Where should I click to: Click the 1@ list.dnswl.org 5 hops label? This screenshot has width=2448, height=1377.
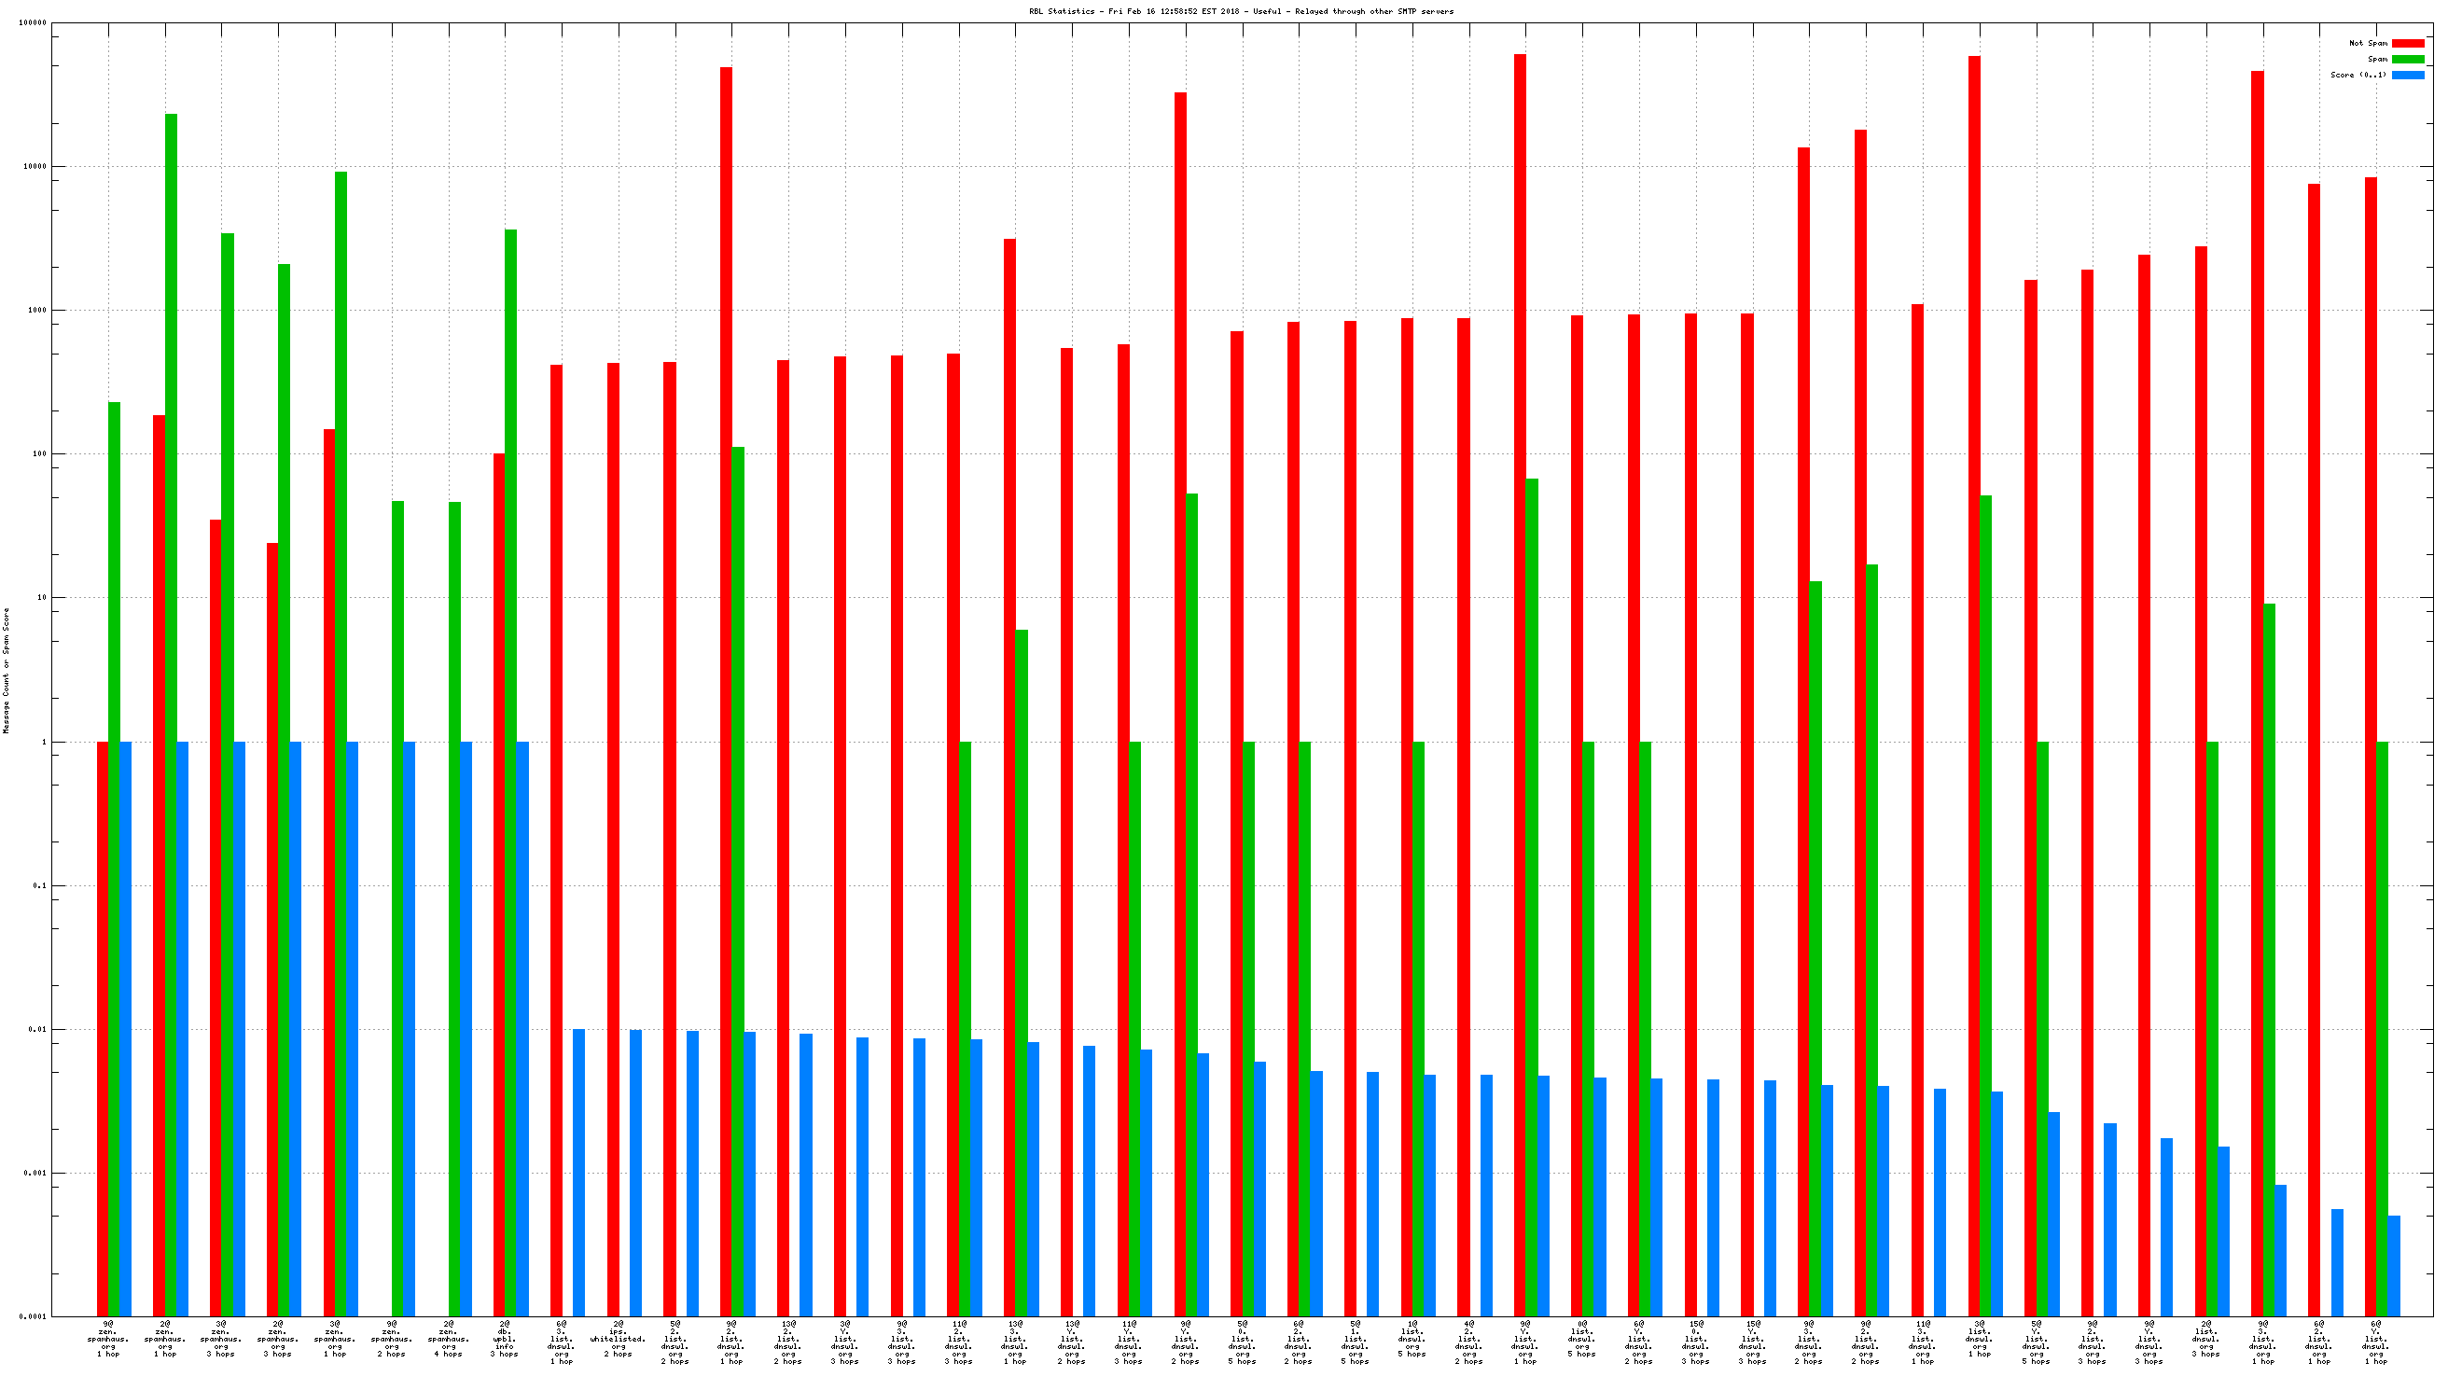1412,1339
